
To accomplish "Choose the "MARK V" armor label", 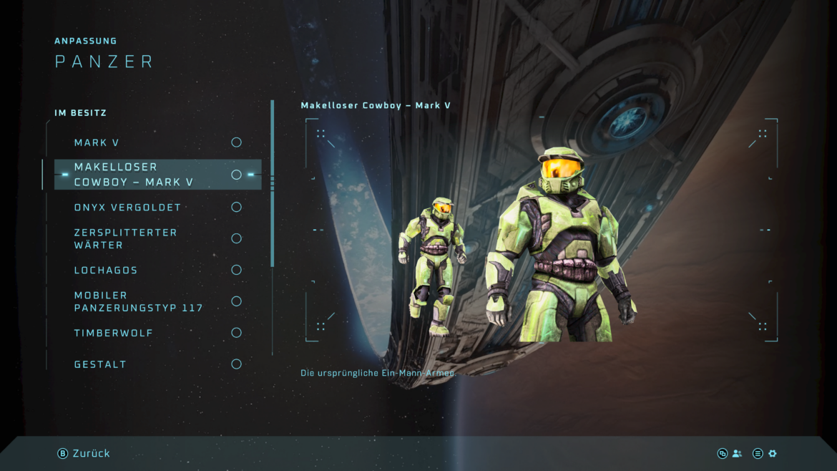I will 97,142.
